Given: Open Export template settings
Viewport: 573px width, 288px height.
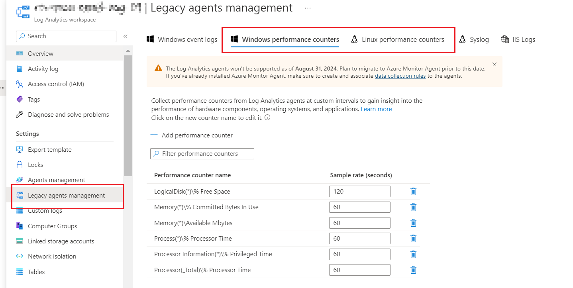Looking at the screenshot, I should coord(65,149).
